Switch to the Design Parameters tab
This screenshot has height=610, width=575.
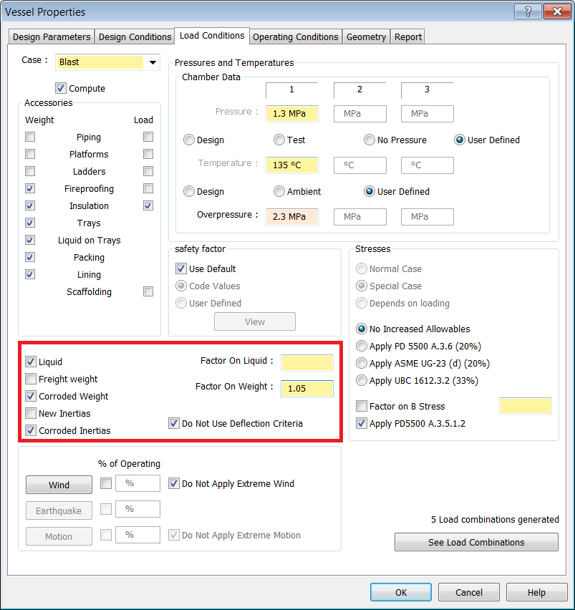(52, 37)
